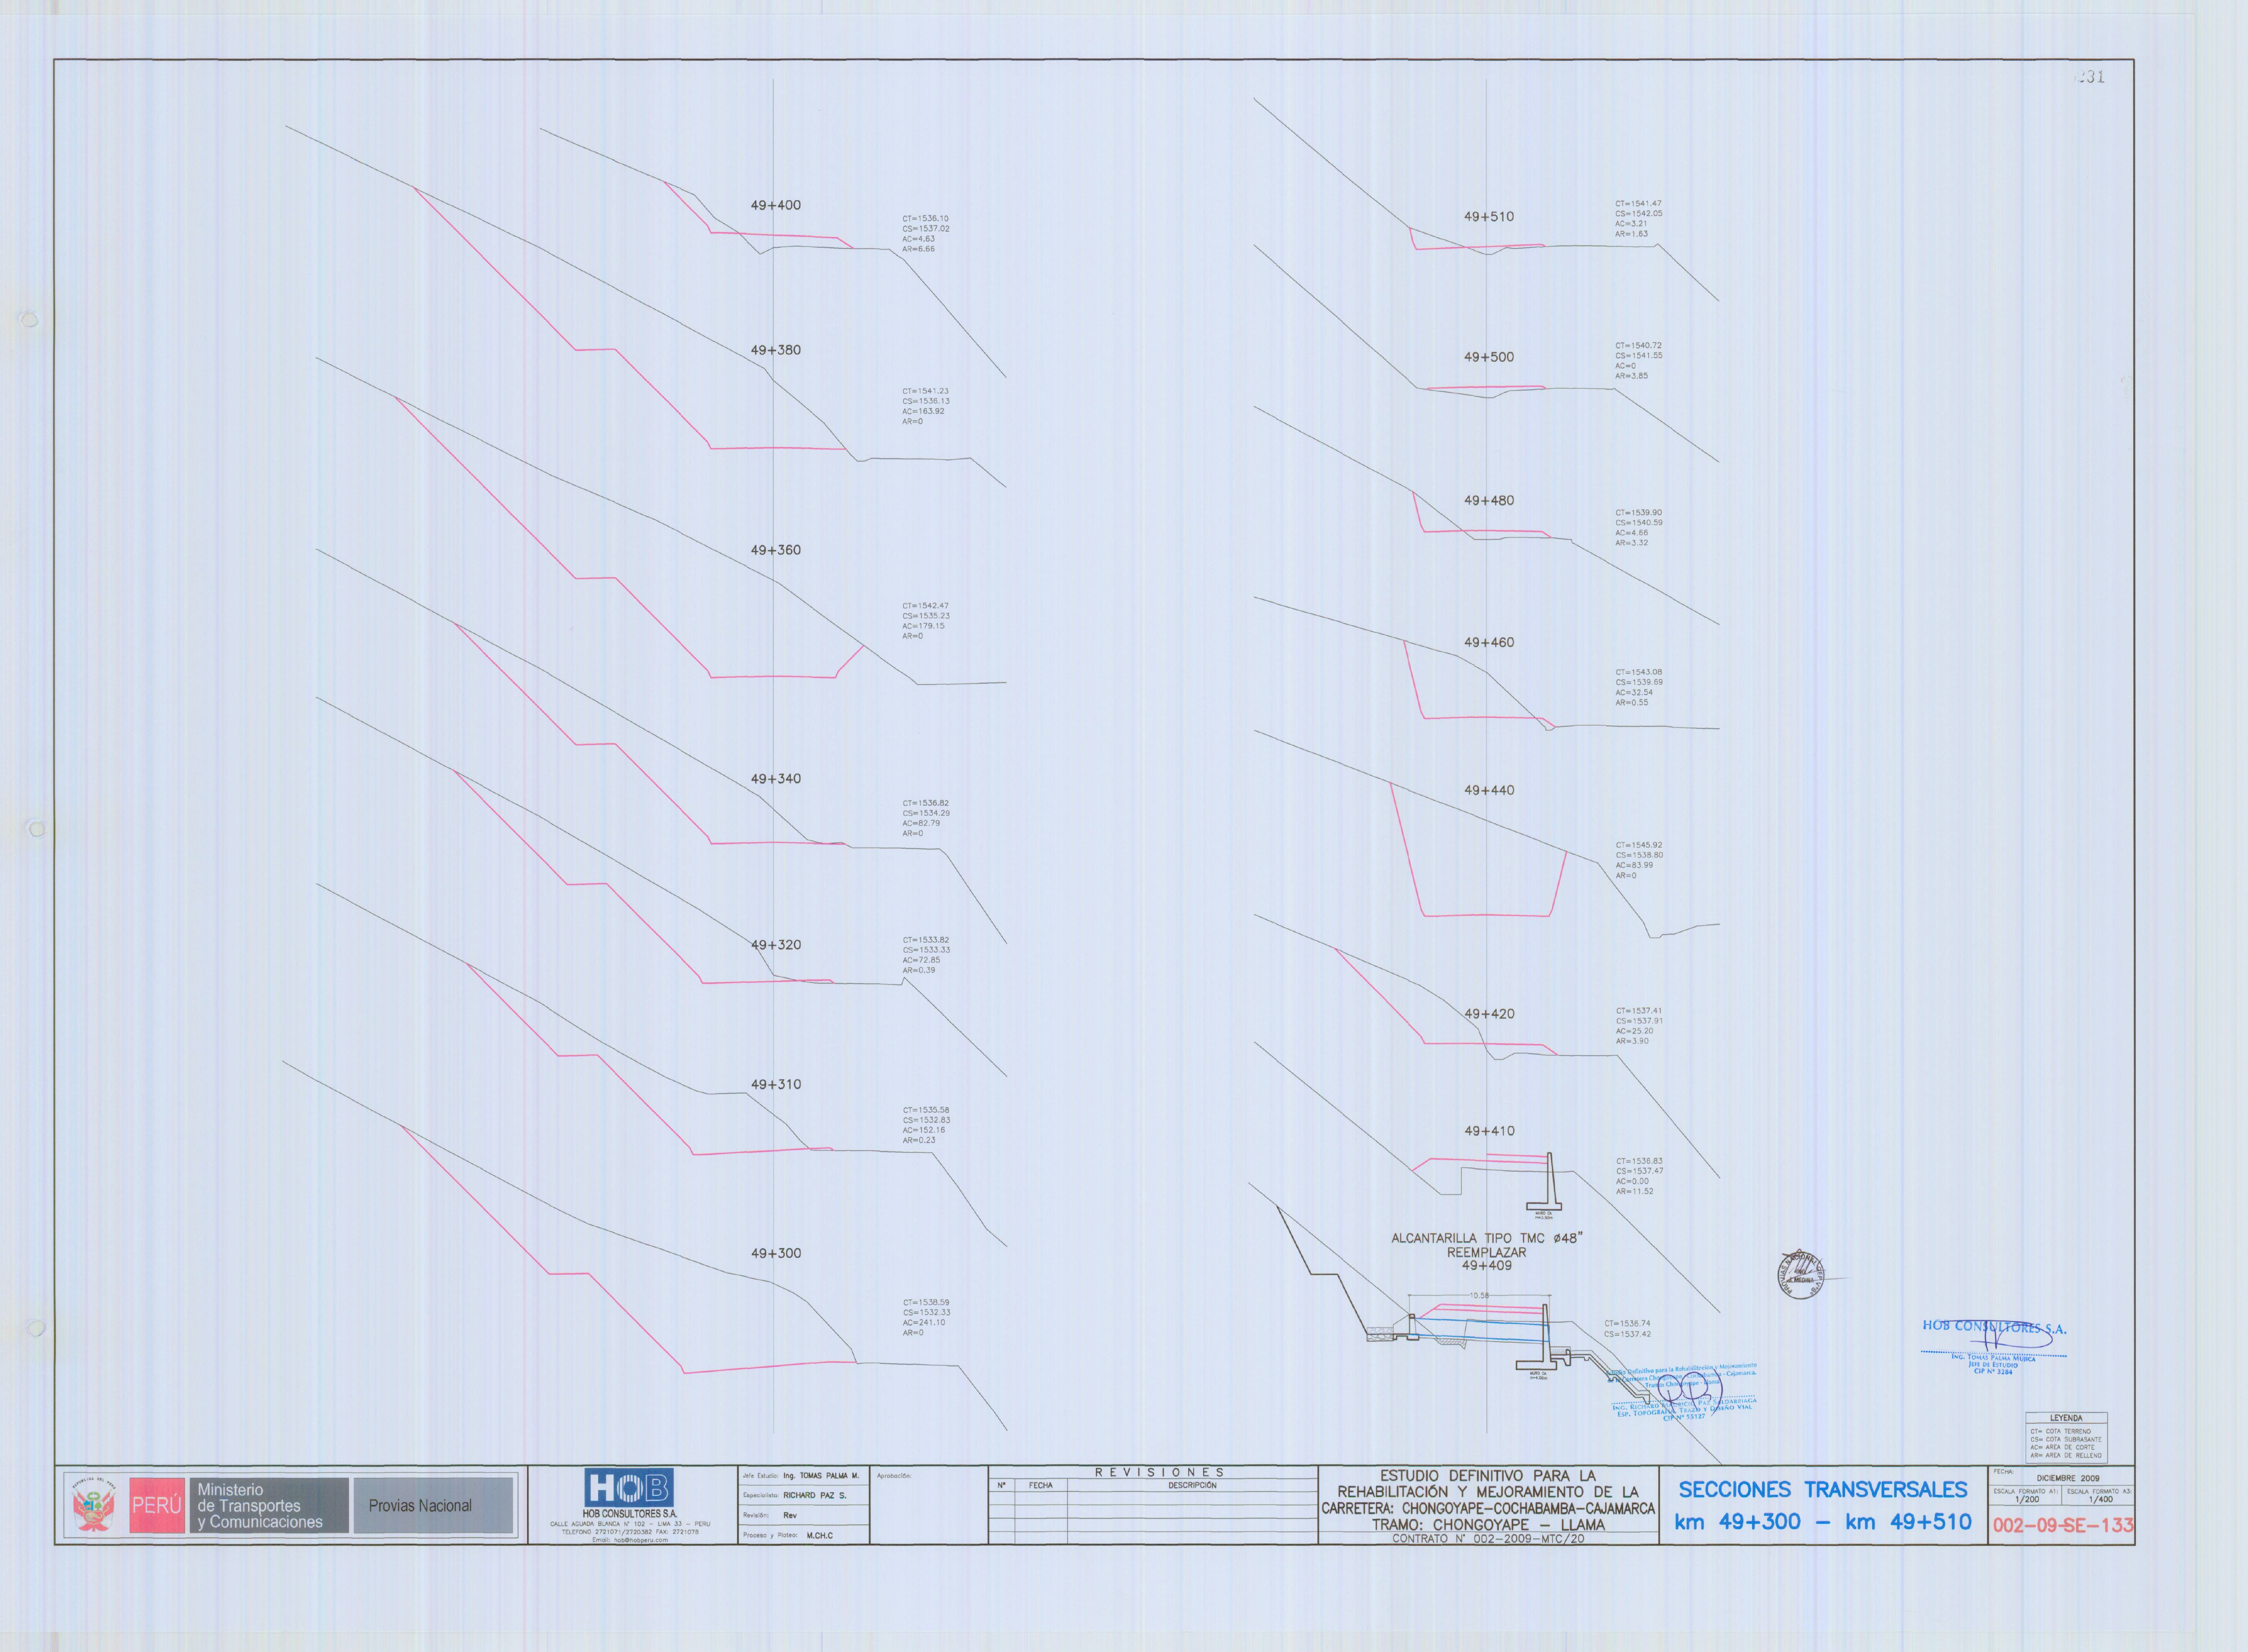
Task: Click the red sheet number '002-09-SE-133'
Action: (x=2063, y=1525)
